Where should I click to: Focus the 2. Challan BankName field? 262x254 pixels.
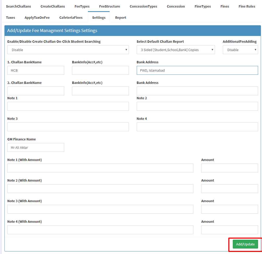point(36,91)
